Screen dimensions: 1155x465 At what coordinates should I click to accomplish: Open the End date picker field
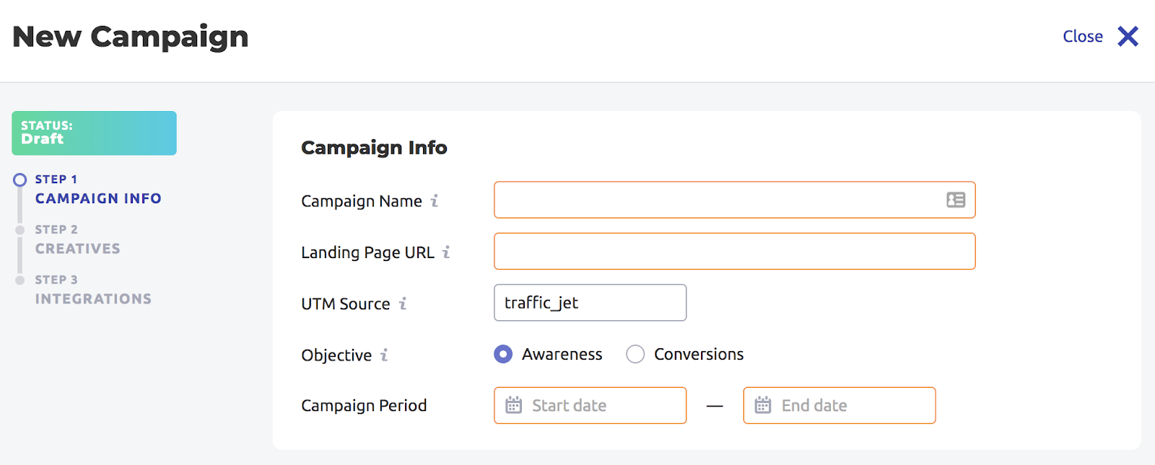tap(840, 405)
